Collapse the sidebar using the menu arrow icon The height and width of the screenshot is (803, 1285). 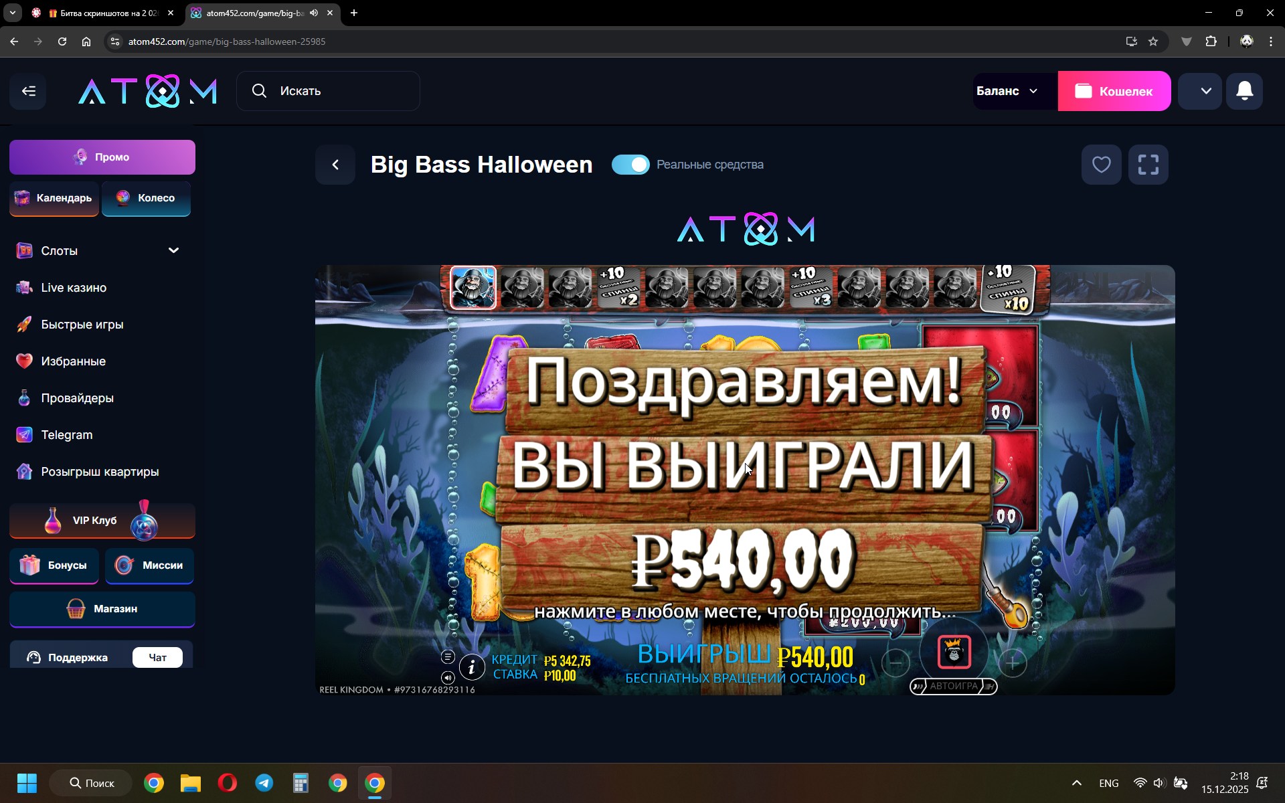click(28, 91)
